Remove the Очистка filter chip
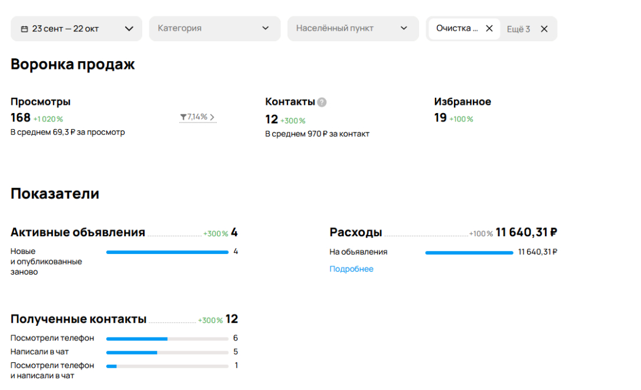The height and width of the screenshot is (390, 641). [489, 28]
